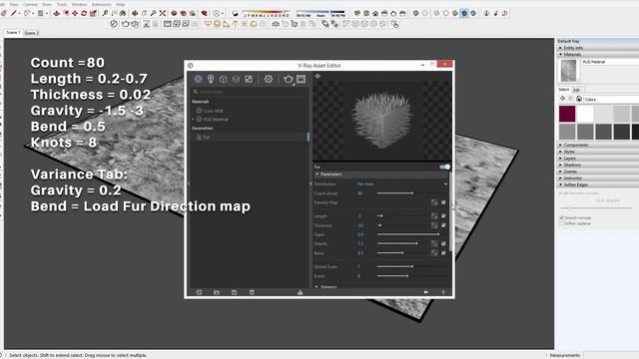639x359 pixels.
Task: Open the Tools menu
Action: click(x=62, y=4)
